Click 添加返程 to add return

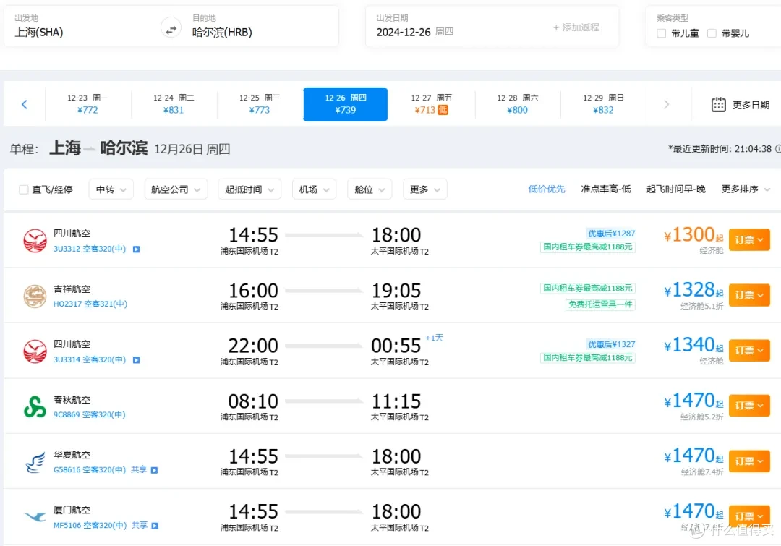pyautogui.click(x=576, y=27)
